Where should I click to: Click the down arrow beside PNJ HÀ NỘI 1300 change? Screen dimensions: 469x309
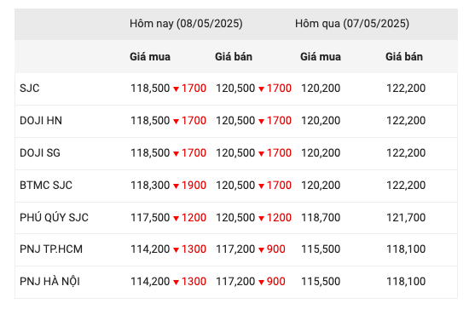coord(177,282)
